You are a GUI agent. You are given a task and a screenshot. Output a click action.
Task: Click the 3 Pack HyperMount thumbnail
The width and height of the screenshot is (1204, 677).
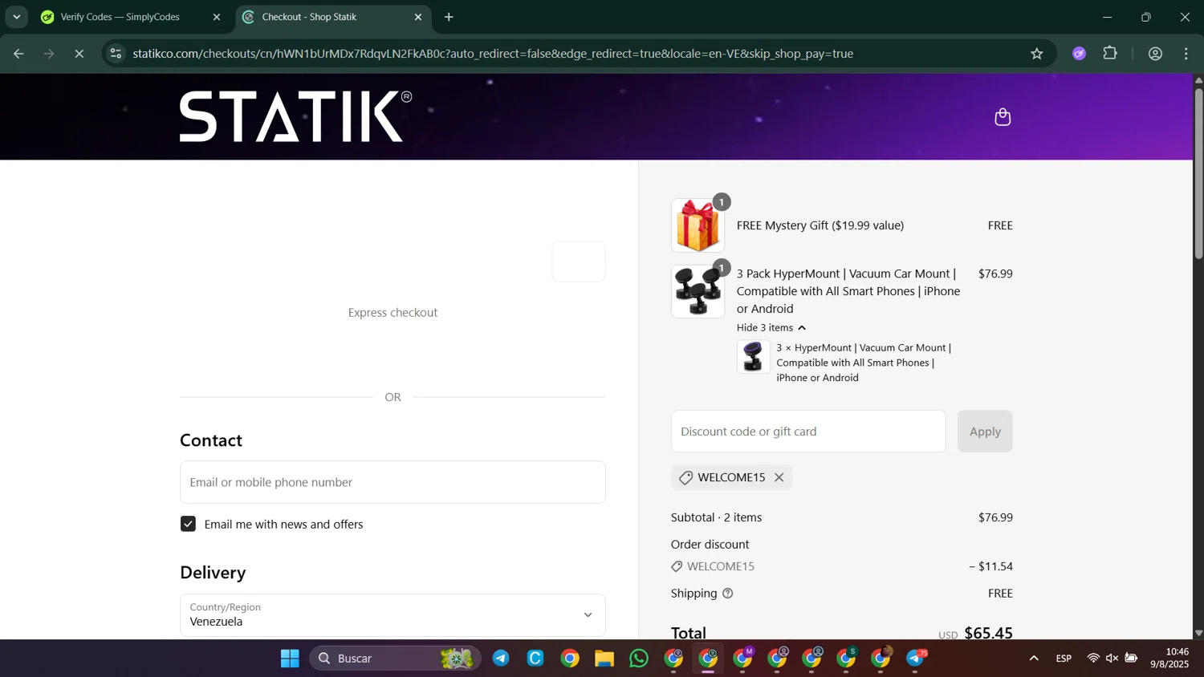coord(698,291)
